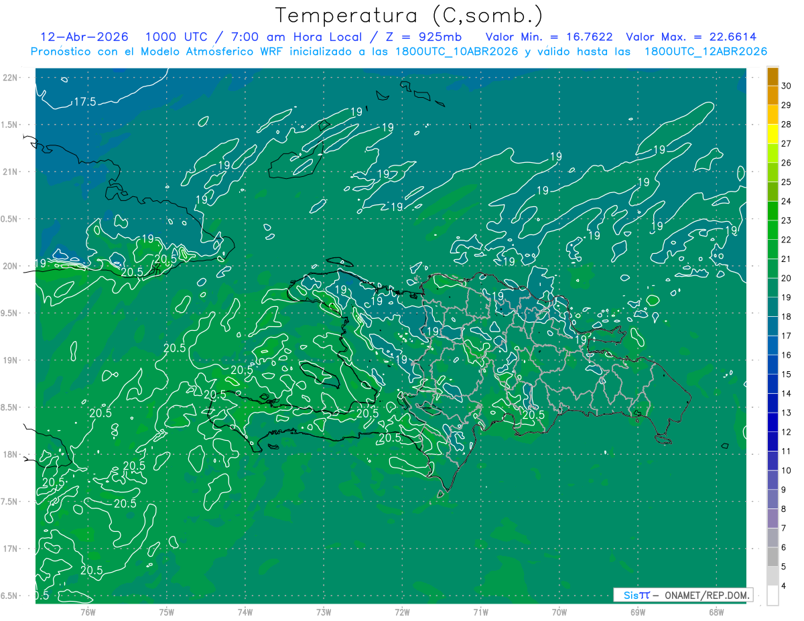
Task: Select the dark blue 13 degree legend swatch
Action: 773,403
